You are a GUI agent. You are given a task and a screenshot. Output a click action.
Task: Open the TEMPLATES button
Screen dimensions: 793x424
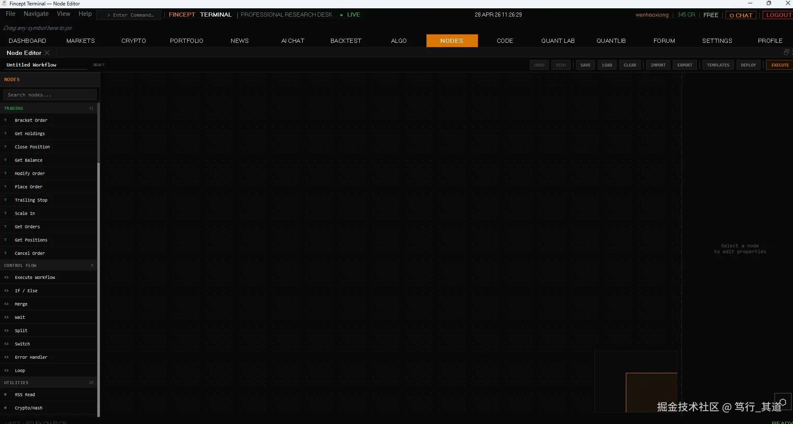click(718, 65)
